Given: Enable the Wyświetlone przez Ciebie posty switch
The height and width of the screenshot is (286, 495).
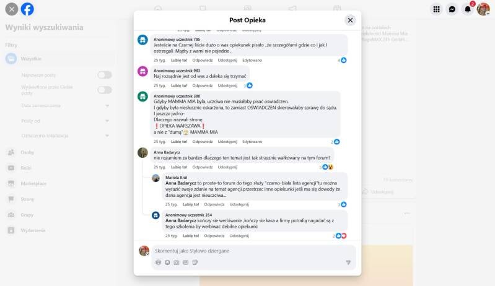Looking at the screenshot, I should tap(105, 90).
